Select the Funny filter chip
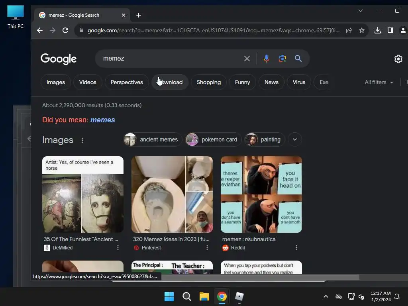 click(x=243, y=82)
